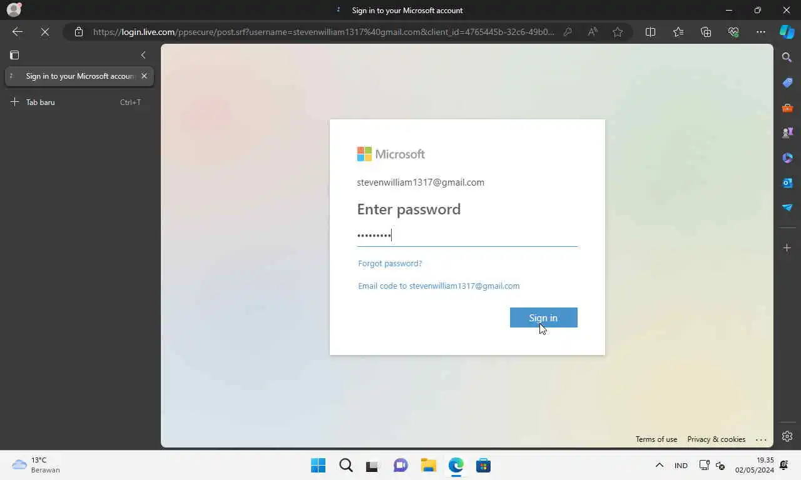View site info via the lock icon
Screen dimensions: 801x480
point(78,32)
